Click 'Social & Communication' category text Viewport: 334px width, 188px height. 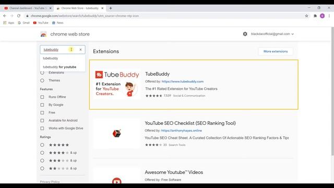tap(189, 96)
